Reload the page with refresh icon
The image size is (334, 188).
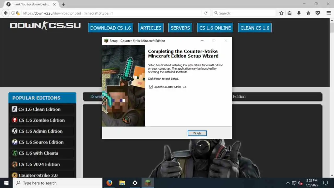[x=206, y=13]
